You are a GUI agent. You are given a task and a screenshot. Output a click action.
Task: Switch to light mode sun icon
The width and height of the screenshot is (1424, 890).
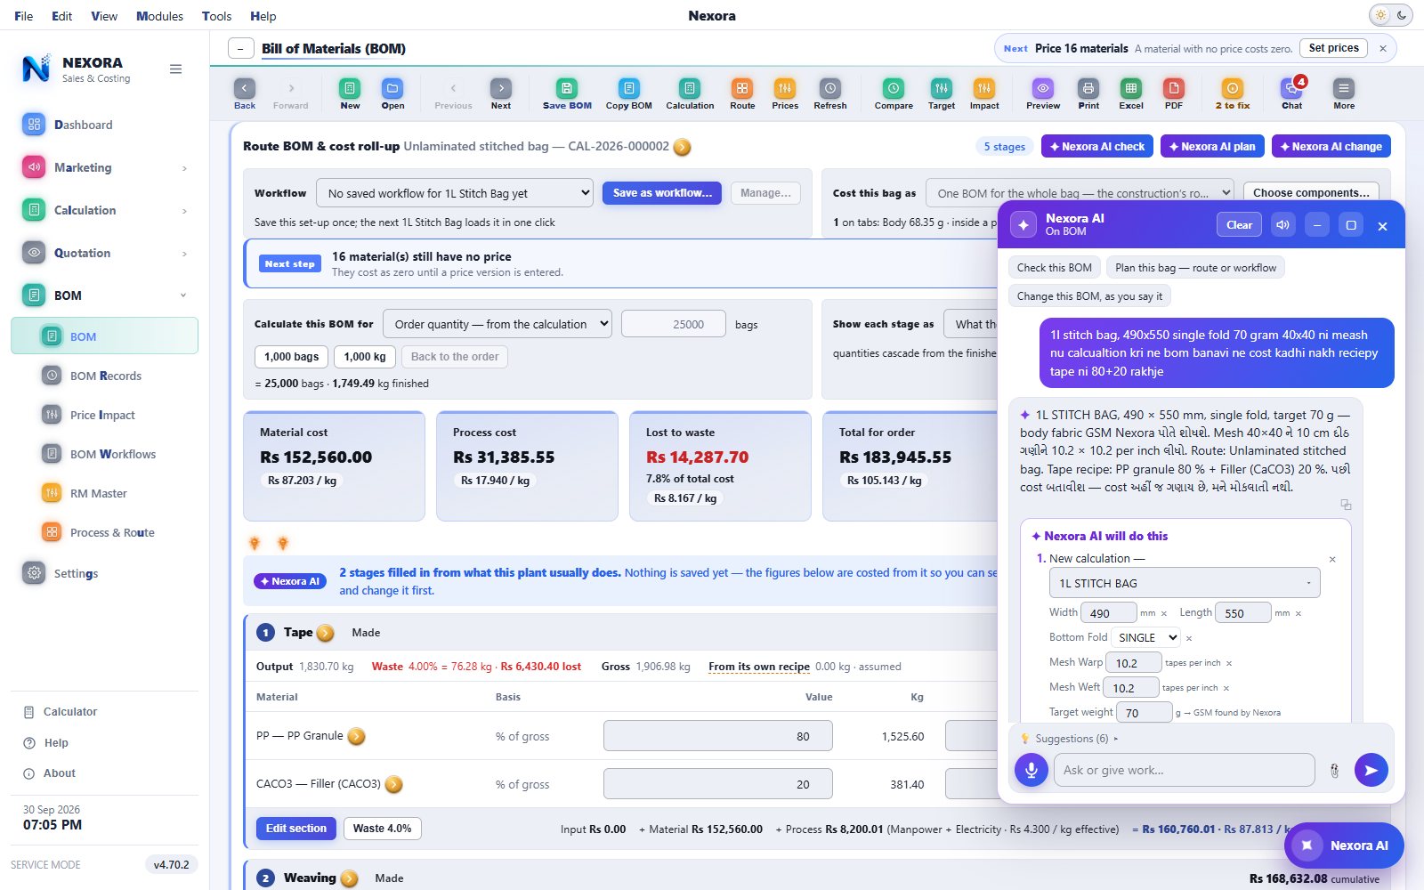tap(1380, 15)
